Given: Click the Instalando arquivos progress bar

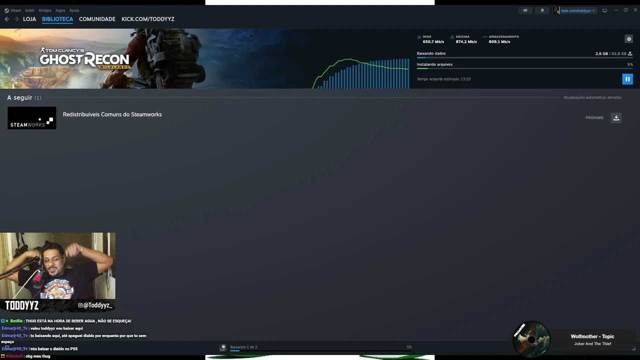Looking at the screenshot, I should pos(525,68).
